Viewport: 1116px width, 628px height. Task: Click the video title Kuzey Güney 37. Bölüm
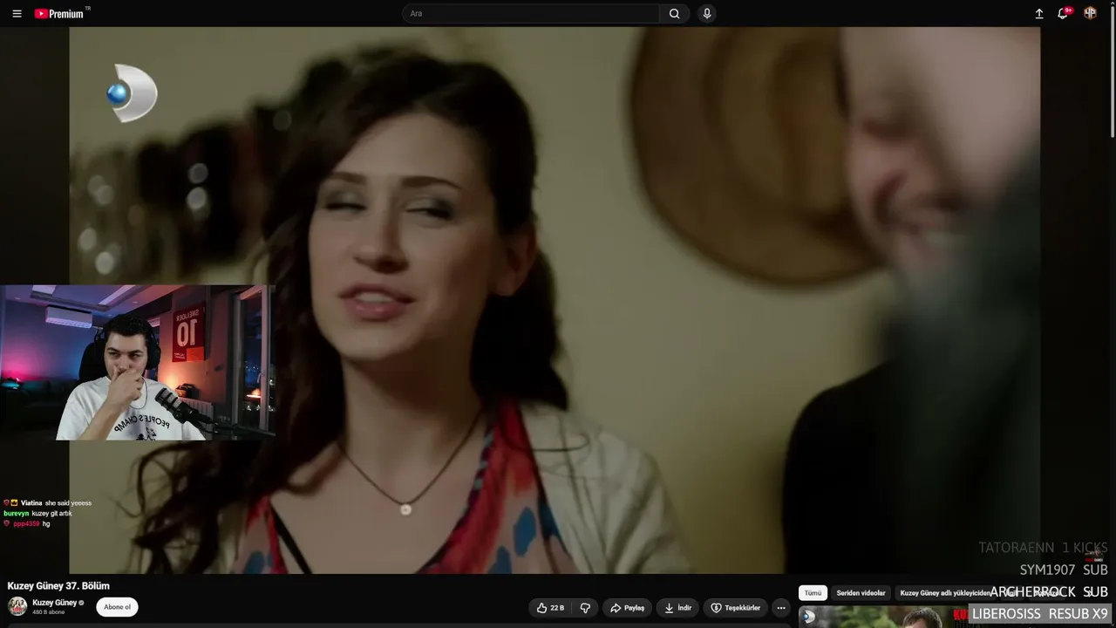coord(58,586)
